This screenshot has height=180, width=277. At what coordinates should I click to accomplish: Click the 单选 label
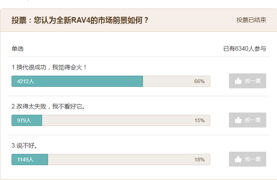(17, 48)
